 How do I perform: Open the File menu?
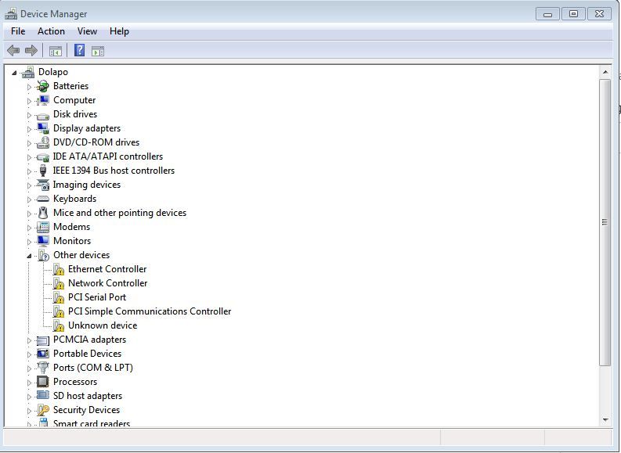tap(18, 31)
